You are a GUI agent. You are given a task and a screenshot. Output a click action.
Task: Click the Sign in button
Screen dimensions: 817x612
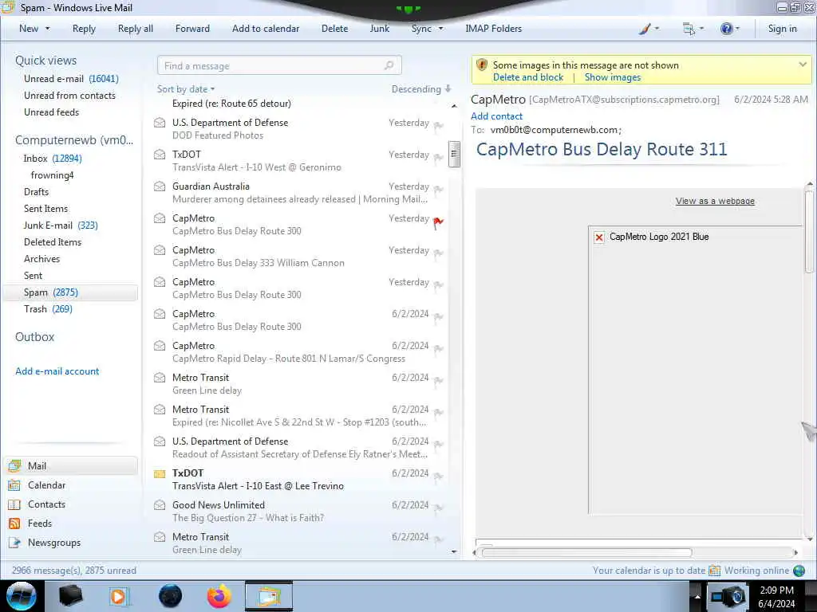tap(782, 29)
